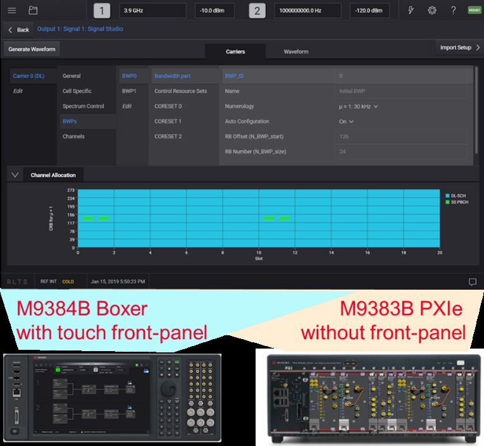Click first SS PBCH block in chart
This screenshot has width=484, height=446.
[89, 218]
